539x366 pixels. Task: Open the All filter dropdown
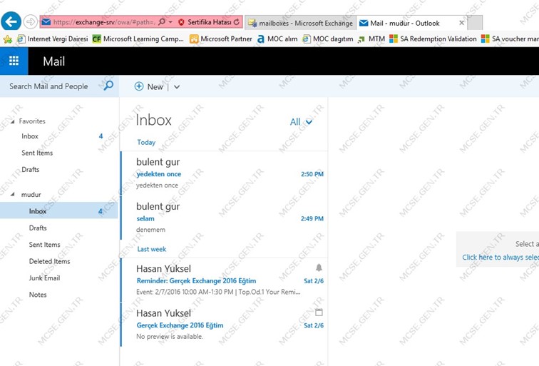point(301,122)
